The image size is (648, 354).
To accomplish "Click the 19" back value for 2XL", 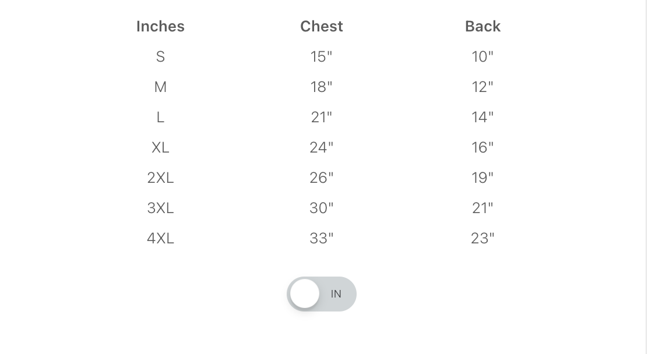I will 483,178.
